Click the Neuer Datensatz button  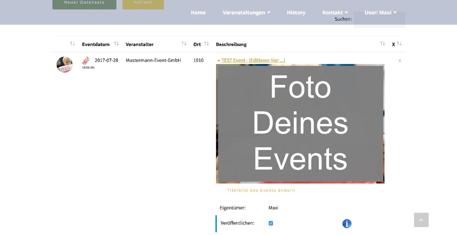[84, 3]
